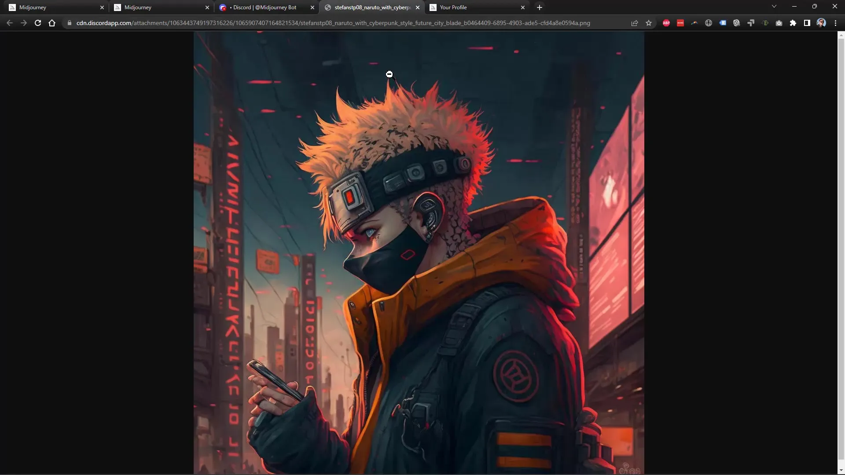Share this page from the address bar
The height and width of the screenshot is (475, 845).
[x=635, y=23]
